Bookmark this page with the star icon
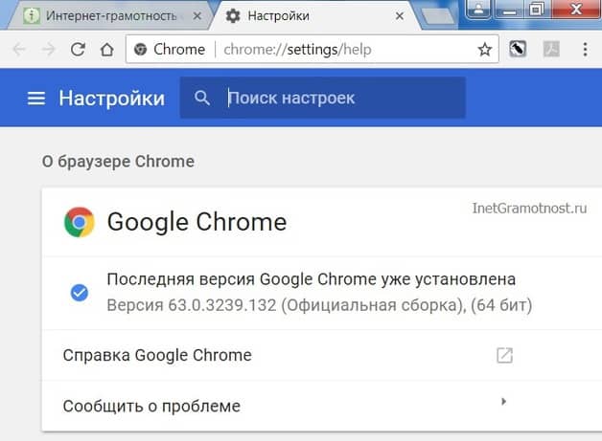The height and width of the screenshot is (441, 602). (x=484, y=50)
